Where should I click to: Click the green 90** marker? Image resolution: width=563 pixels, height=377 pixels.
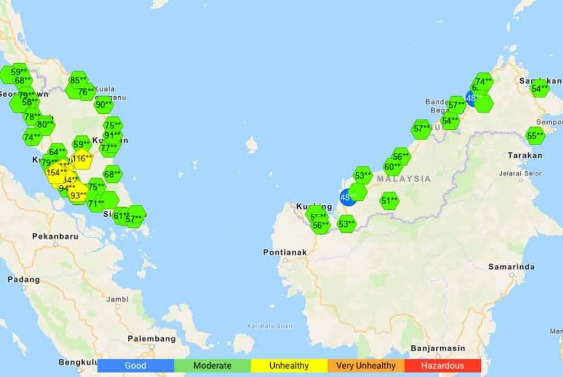click(x=104, y=104)
